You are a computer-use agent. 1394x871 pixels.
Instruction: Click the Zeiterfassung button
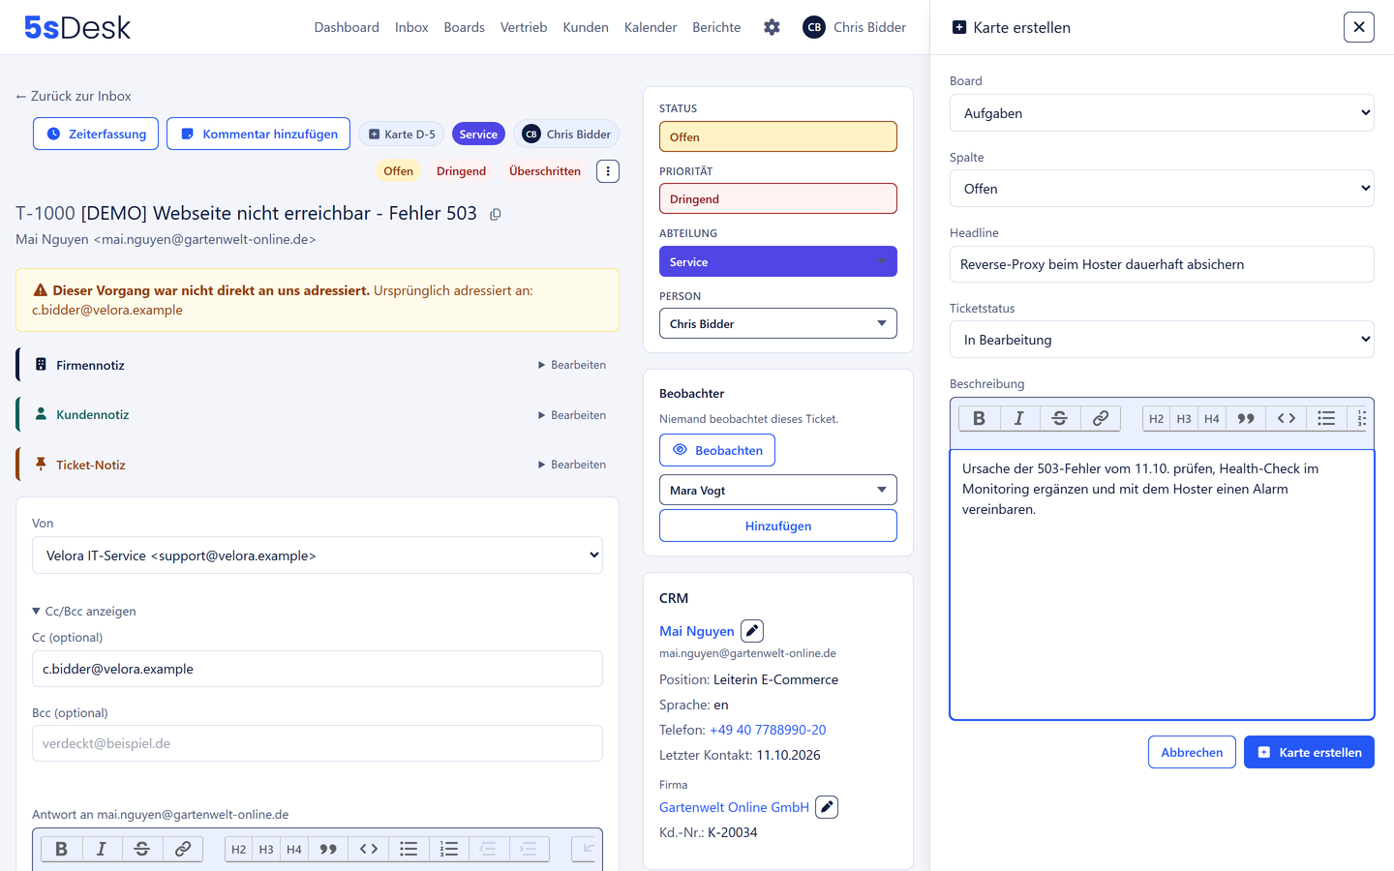96,134
